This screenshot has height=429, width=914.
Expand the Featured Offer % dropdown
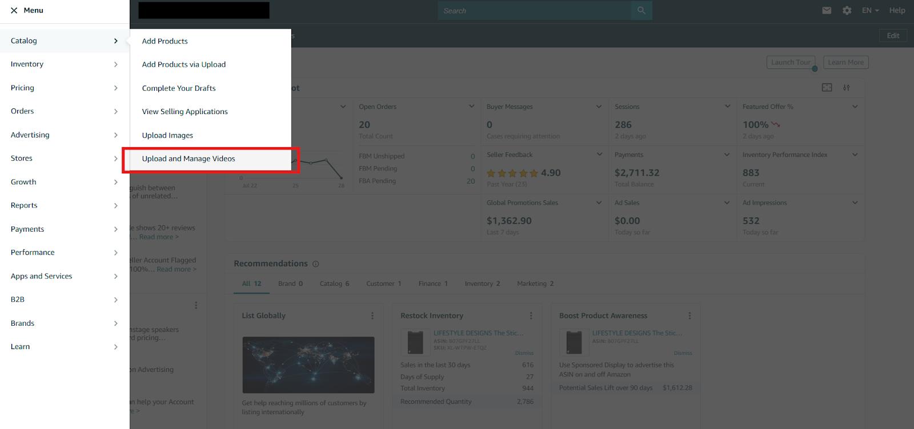point(855,107)
